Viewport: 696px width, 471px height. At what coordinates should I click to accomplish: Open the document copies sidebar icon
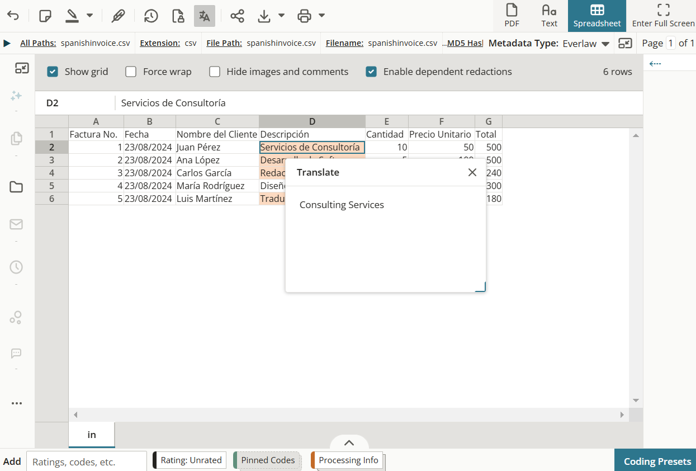(x=16, y=138)
